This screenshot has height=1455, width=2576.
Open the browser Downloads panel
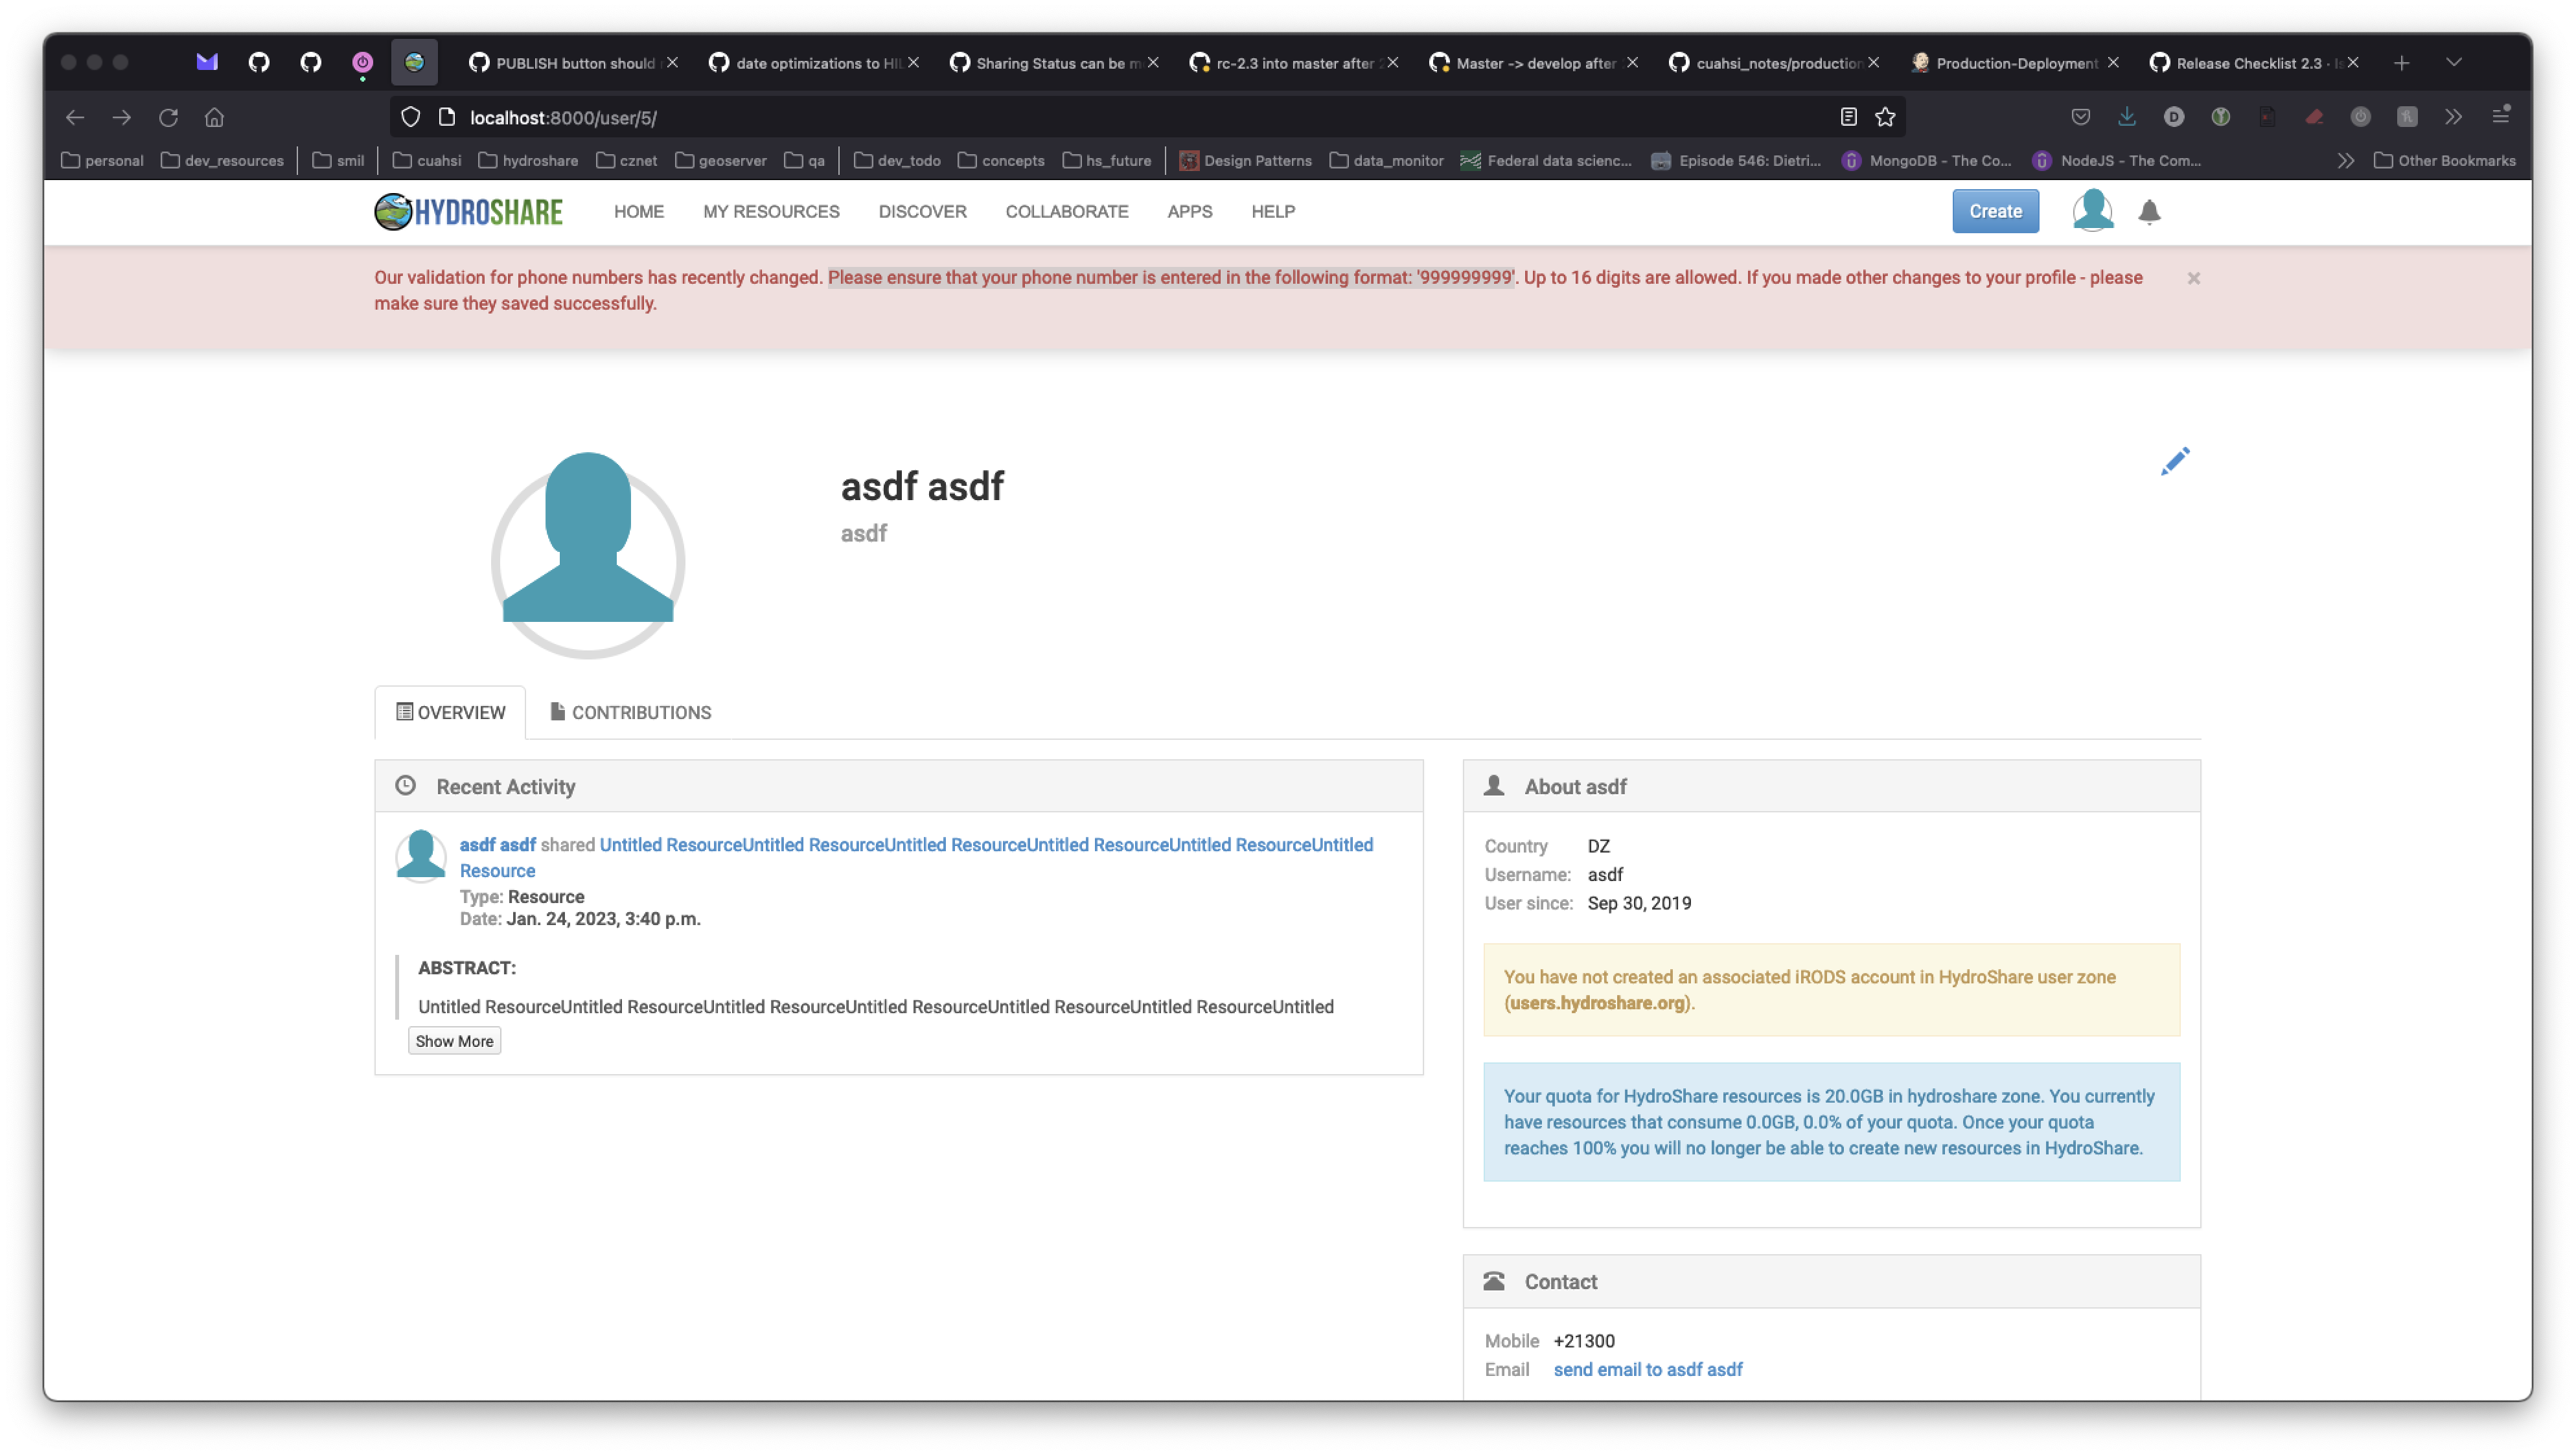tap(2126, 117)
